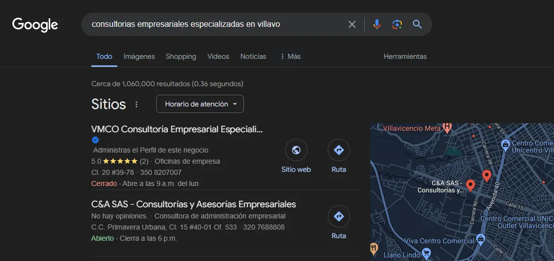Click the Google logo

pyautogui.click(x=35, y=25)
